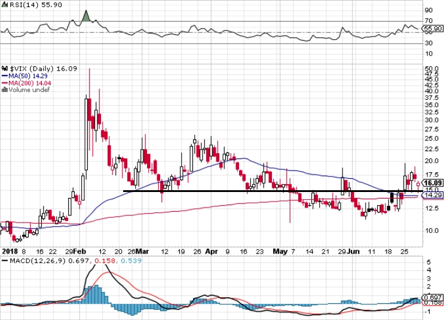Select the Mar label on the date axis
444x320 pixels.
tap(142, 251)
